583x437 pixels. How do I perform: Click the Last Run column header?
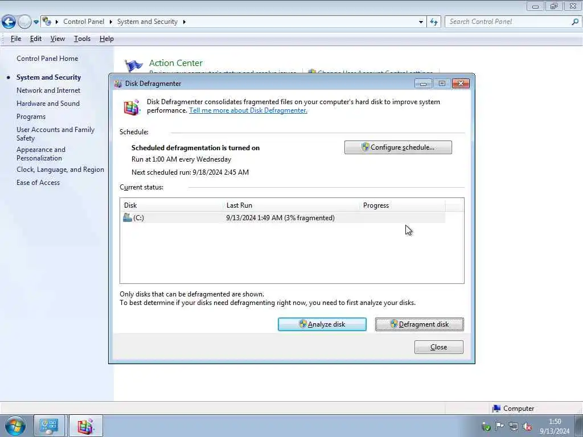click(x=292, y=205)
